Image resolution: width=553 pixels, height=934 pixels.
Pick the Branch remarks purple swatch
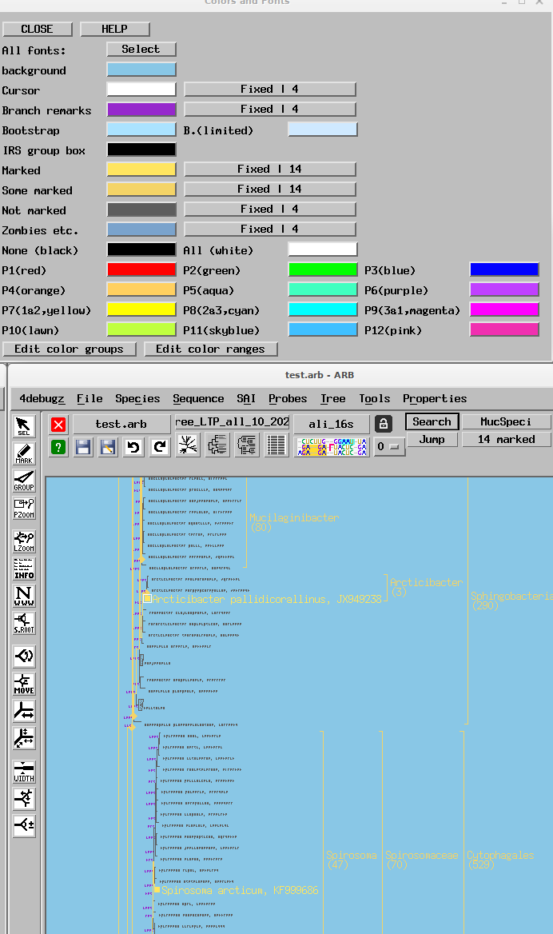(x=141, y=110)
